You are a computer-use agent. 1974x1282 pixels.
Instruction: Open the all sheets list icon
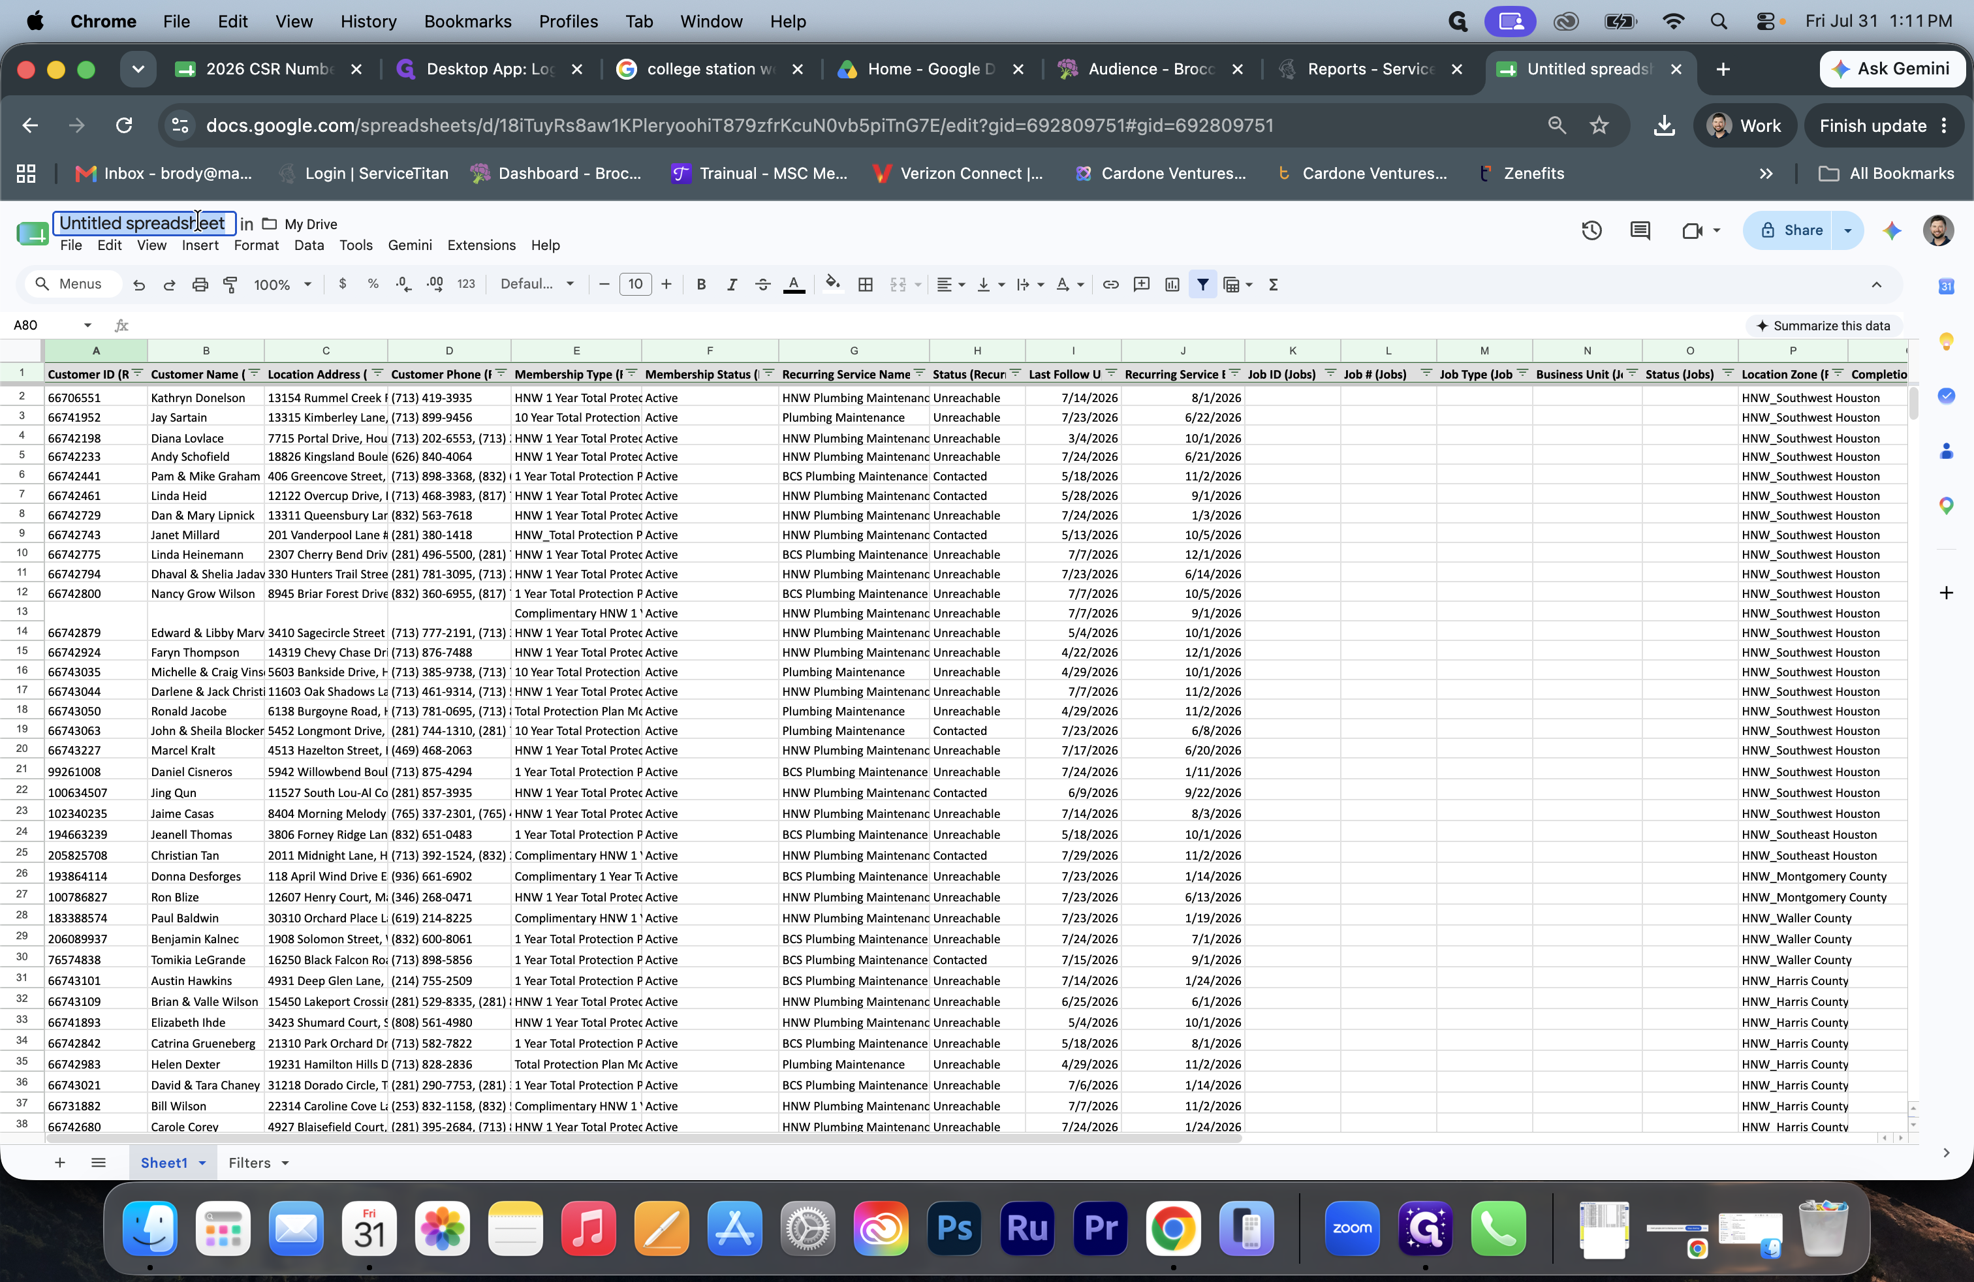pos(98,1163)
